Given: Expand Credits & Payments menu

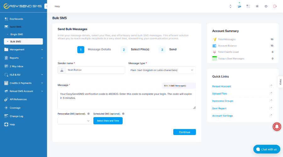Looking at the screenshot, I should (24, 83).
